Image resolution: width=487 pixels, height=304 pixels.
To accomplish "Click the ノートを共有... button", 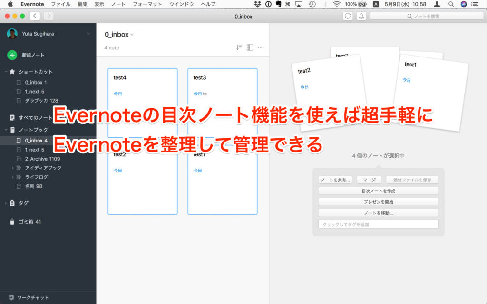I will pyautogui.click(x=335, y=180).
